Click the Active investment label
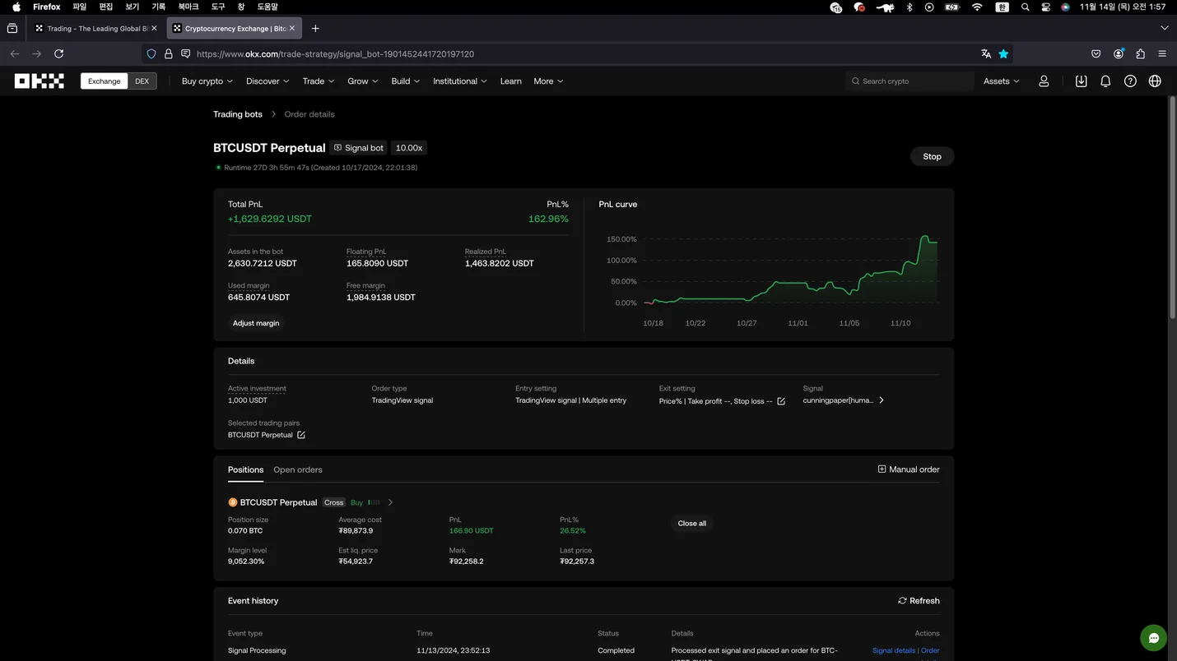The width and height of the screenshot is (1177, 661). click(x=257, y=388)
